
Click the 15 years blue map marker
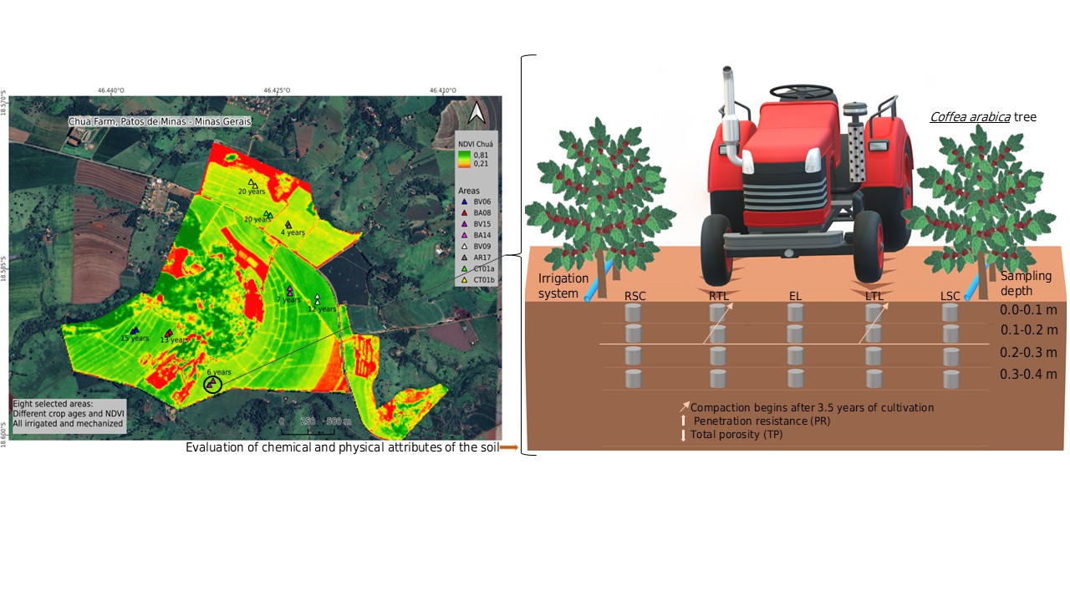pos(135,331)
